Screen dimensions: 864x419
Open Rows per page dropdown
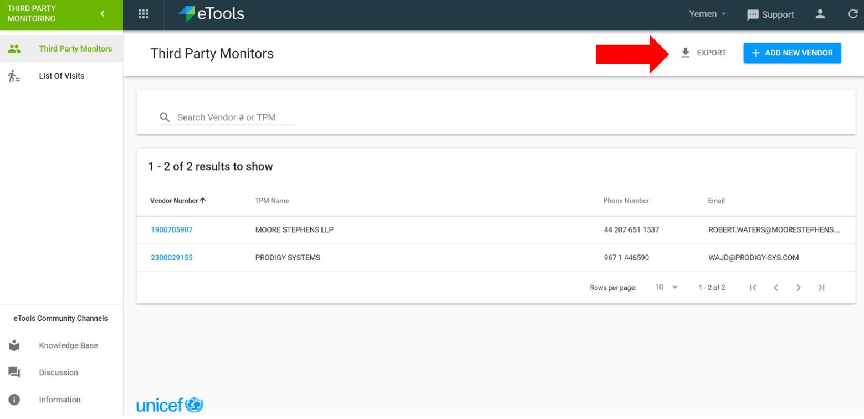(667, 287)
